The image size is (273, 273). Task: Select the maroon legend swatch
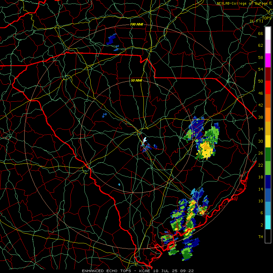[x=268, y=74]
